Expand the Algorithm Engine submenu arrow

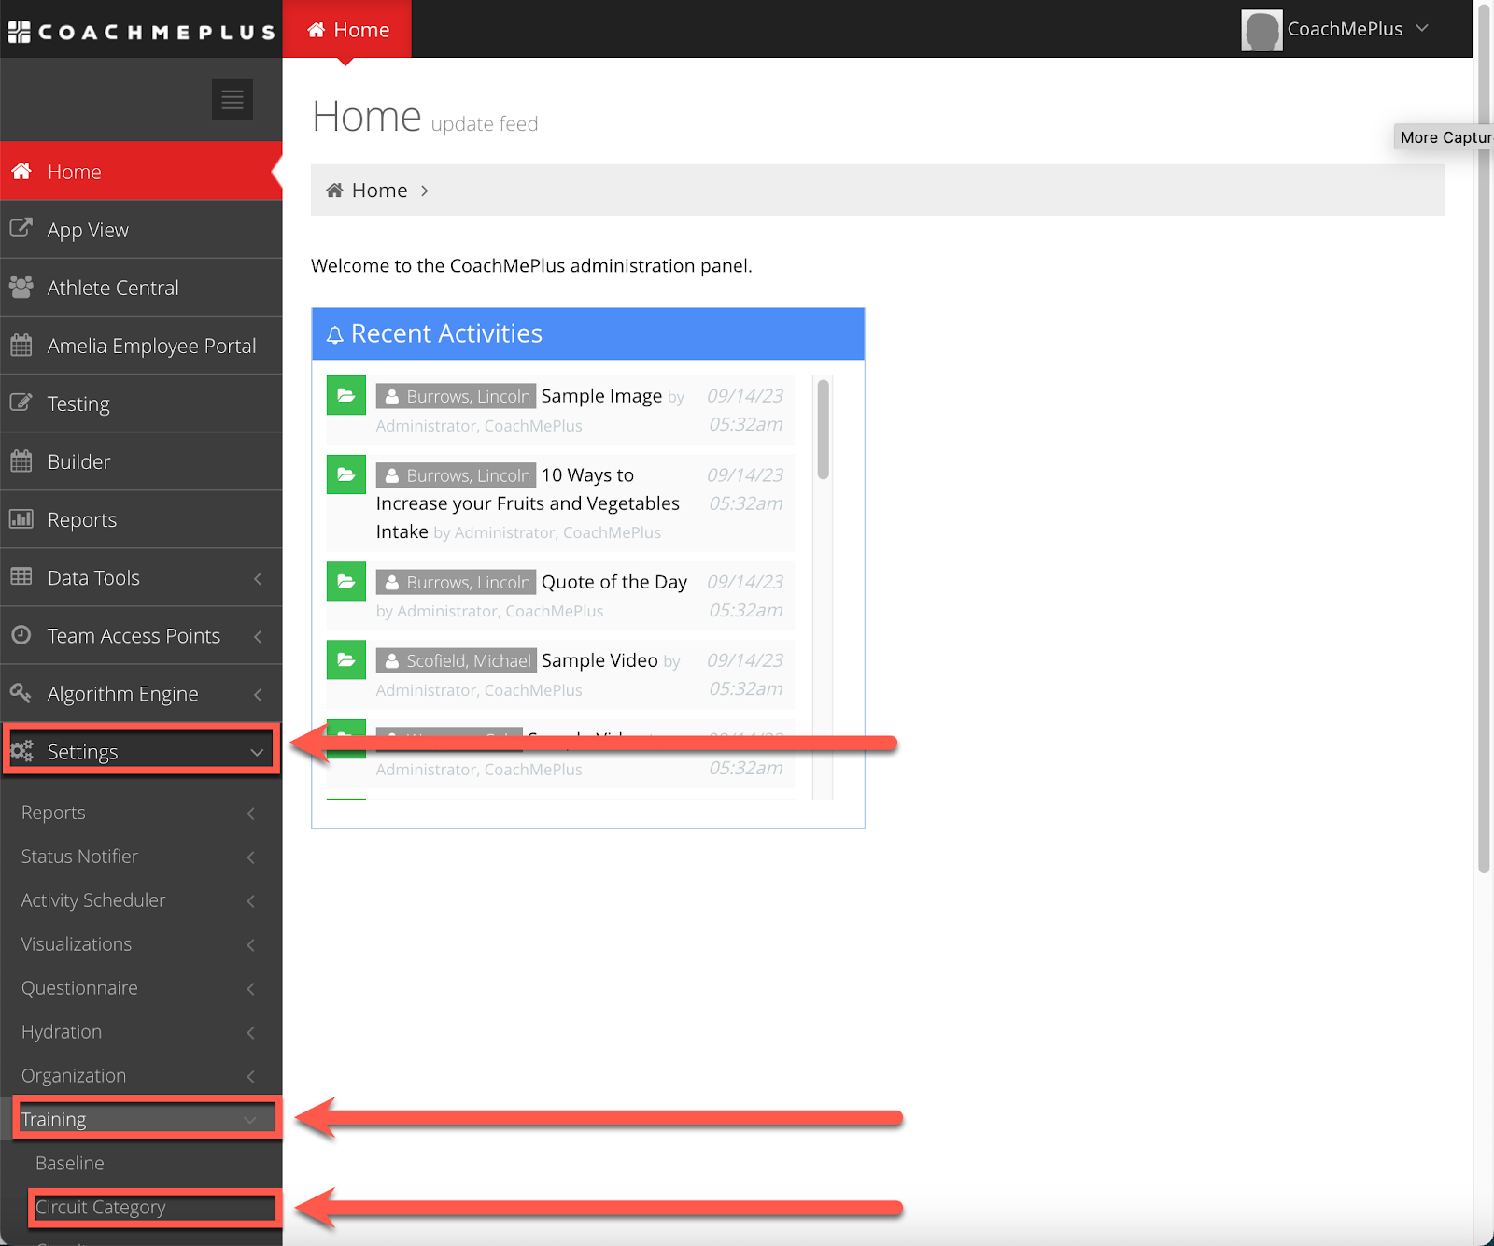point(258,695)
